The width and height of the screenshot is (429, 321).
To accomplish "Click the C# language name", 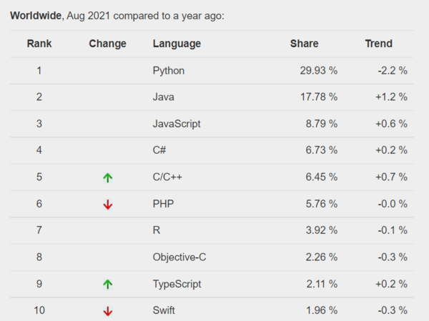I will coord(160,150).
